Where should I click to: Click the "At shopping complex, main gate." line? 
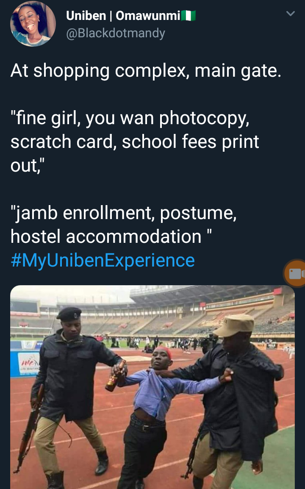click(x=146, y=70)
